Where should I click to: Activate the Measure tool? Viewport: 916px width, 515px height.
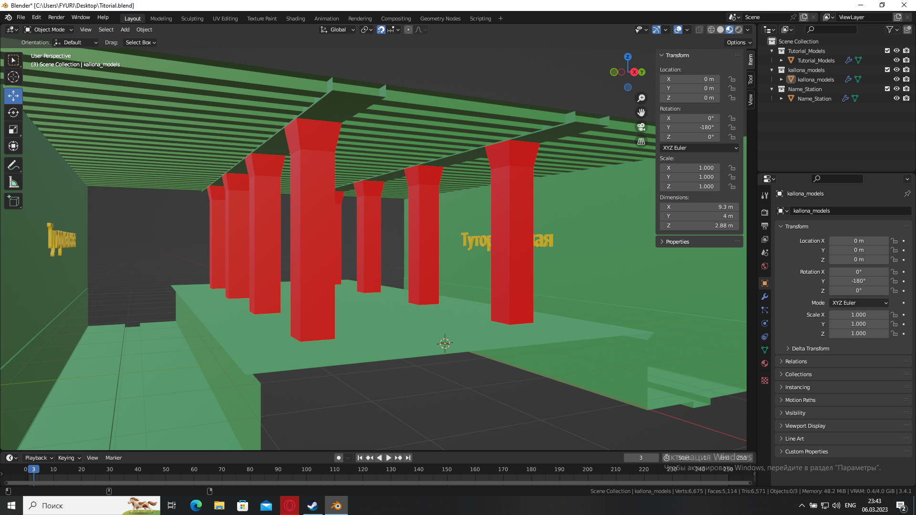tap(13, 183)
